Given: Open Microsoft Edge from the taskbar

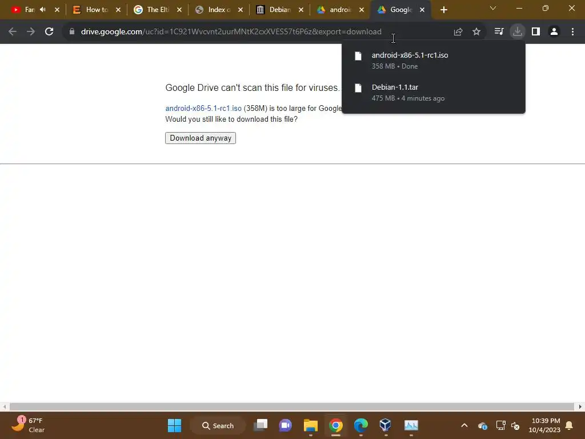Looking at the screenshot, I should pos(360,425).
